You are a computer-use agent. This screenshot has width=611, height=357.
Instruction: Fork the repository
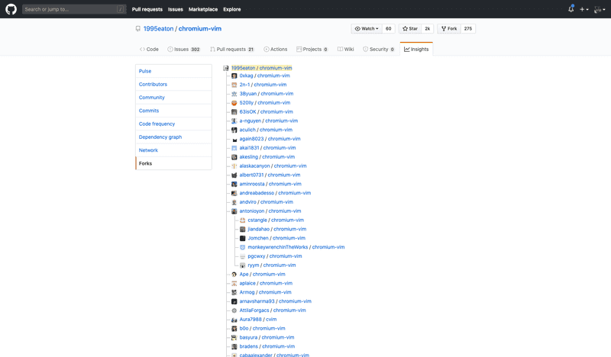[x=449, y=29]
